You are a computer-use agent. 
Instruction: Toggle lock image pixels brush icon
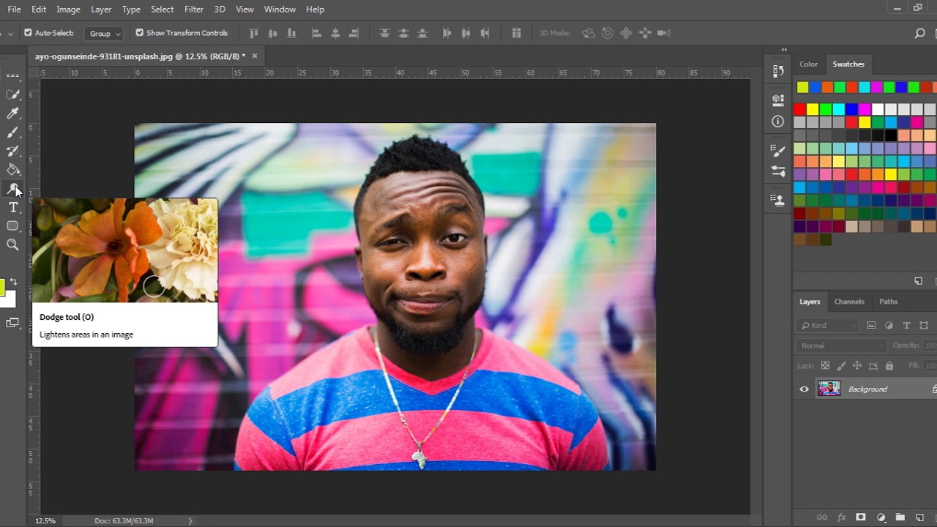tap(841, 365)
